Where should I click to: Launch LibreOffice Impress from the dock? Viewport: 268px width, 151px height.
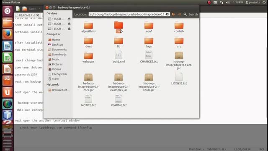point(7,69)
